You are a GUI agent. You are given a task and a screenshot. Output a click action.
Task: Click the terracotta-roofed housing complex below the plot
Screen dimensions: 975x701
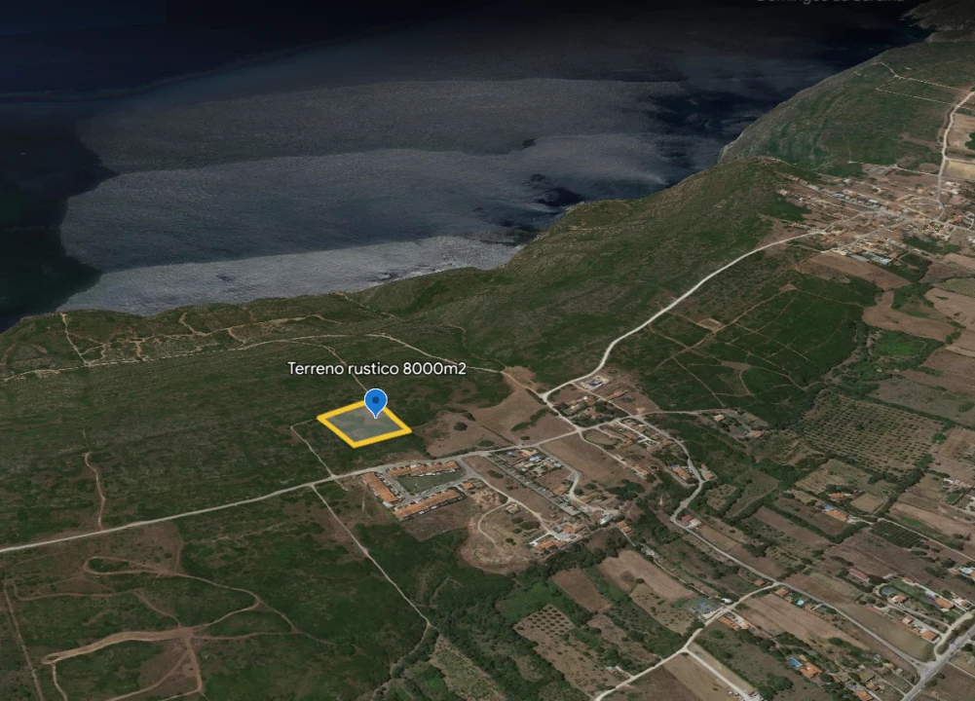[x=427, y=501]
